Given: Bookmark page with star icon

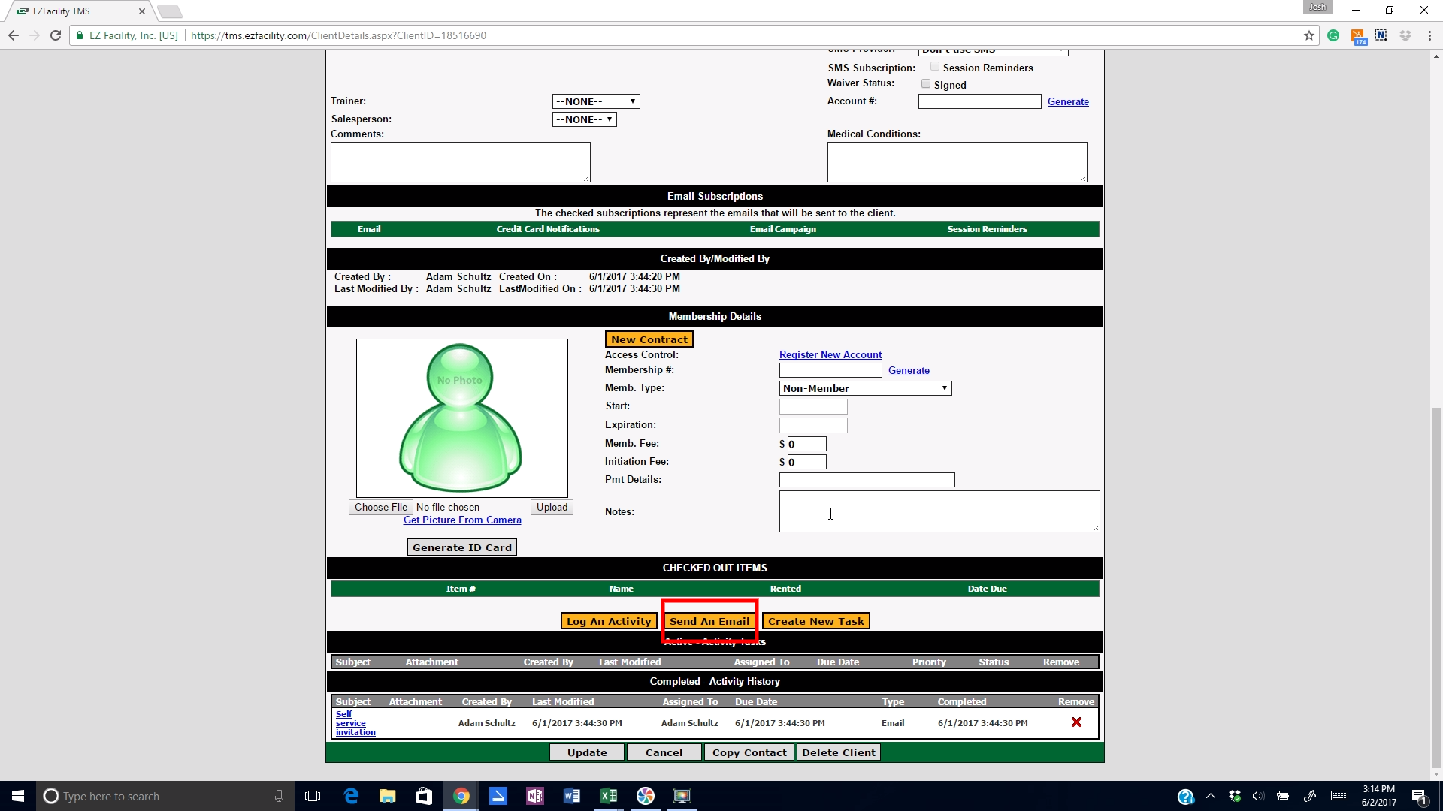Looking at the screenshot, I should point(1308,35).
